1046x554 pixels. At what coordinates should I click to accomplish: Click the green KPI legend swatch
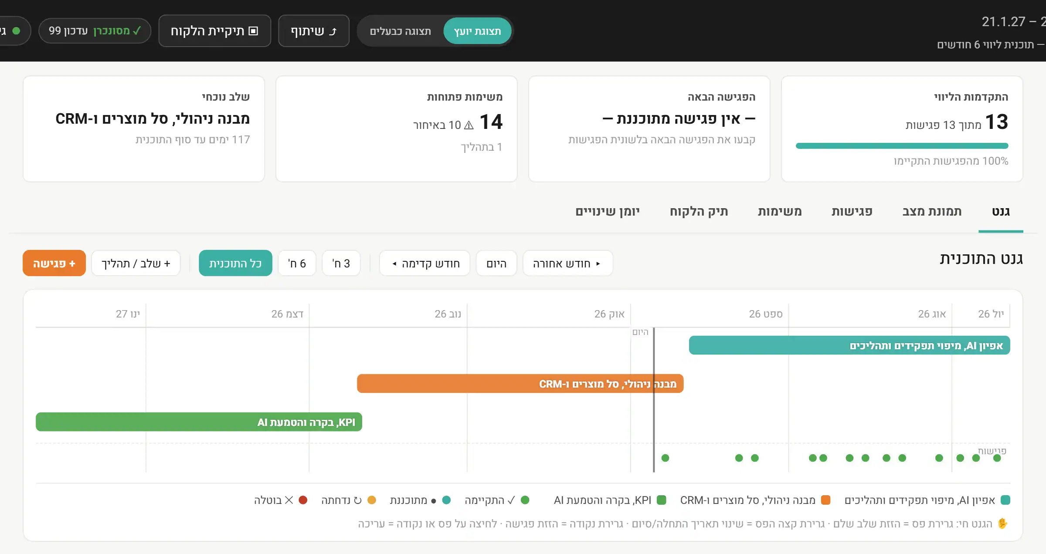coord(661,500)
